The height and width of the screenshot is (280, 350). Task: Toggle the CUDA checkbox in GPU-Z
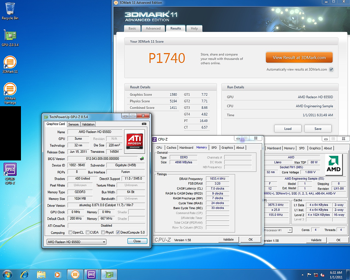87,232
